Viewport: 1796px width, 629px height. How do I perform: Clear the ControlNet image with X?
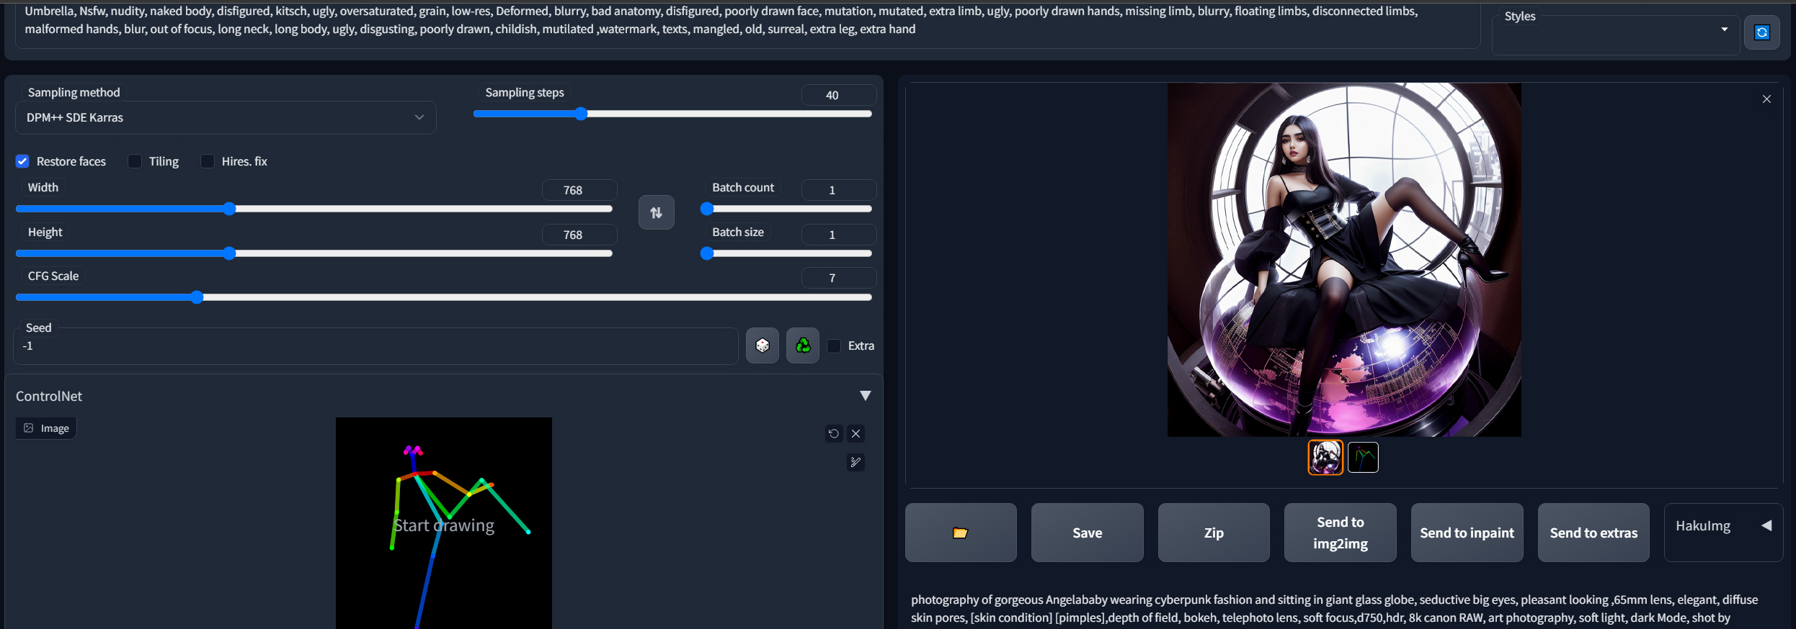point(855,433)
